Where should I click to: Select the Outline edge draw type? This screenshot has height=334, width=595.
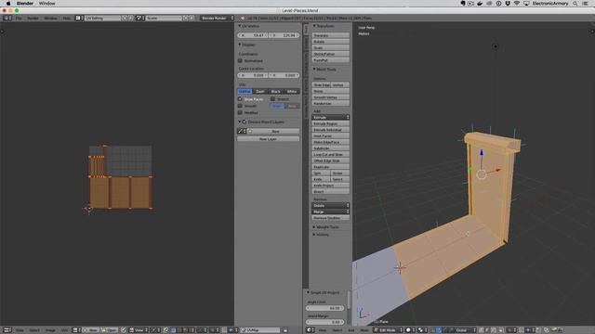(x=245, y=91)
